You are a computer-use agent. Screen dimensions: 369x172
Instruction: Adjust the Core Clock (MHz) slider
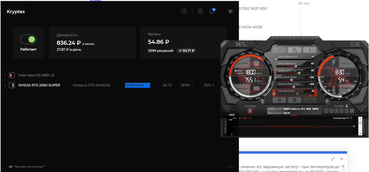294,80
